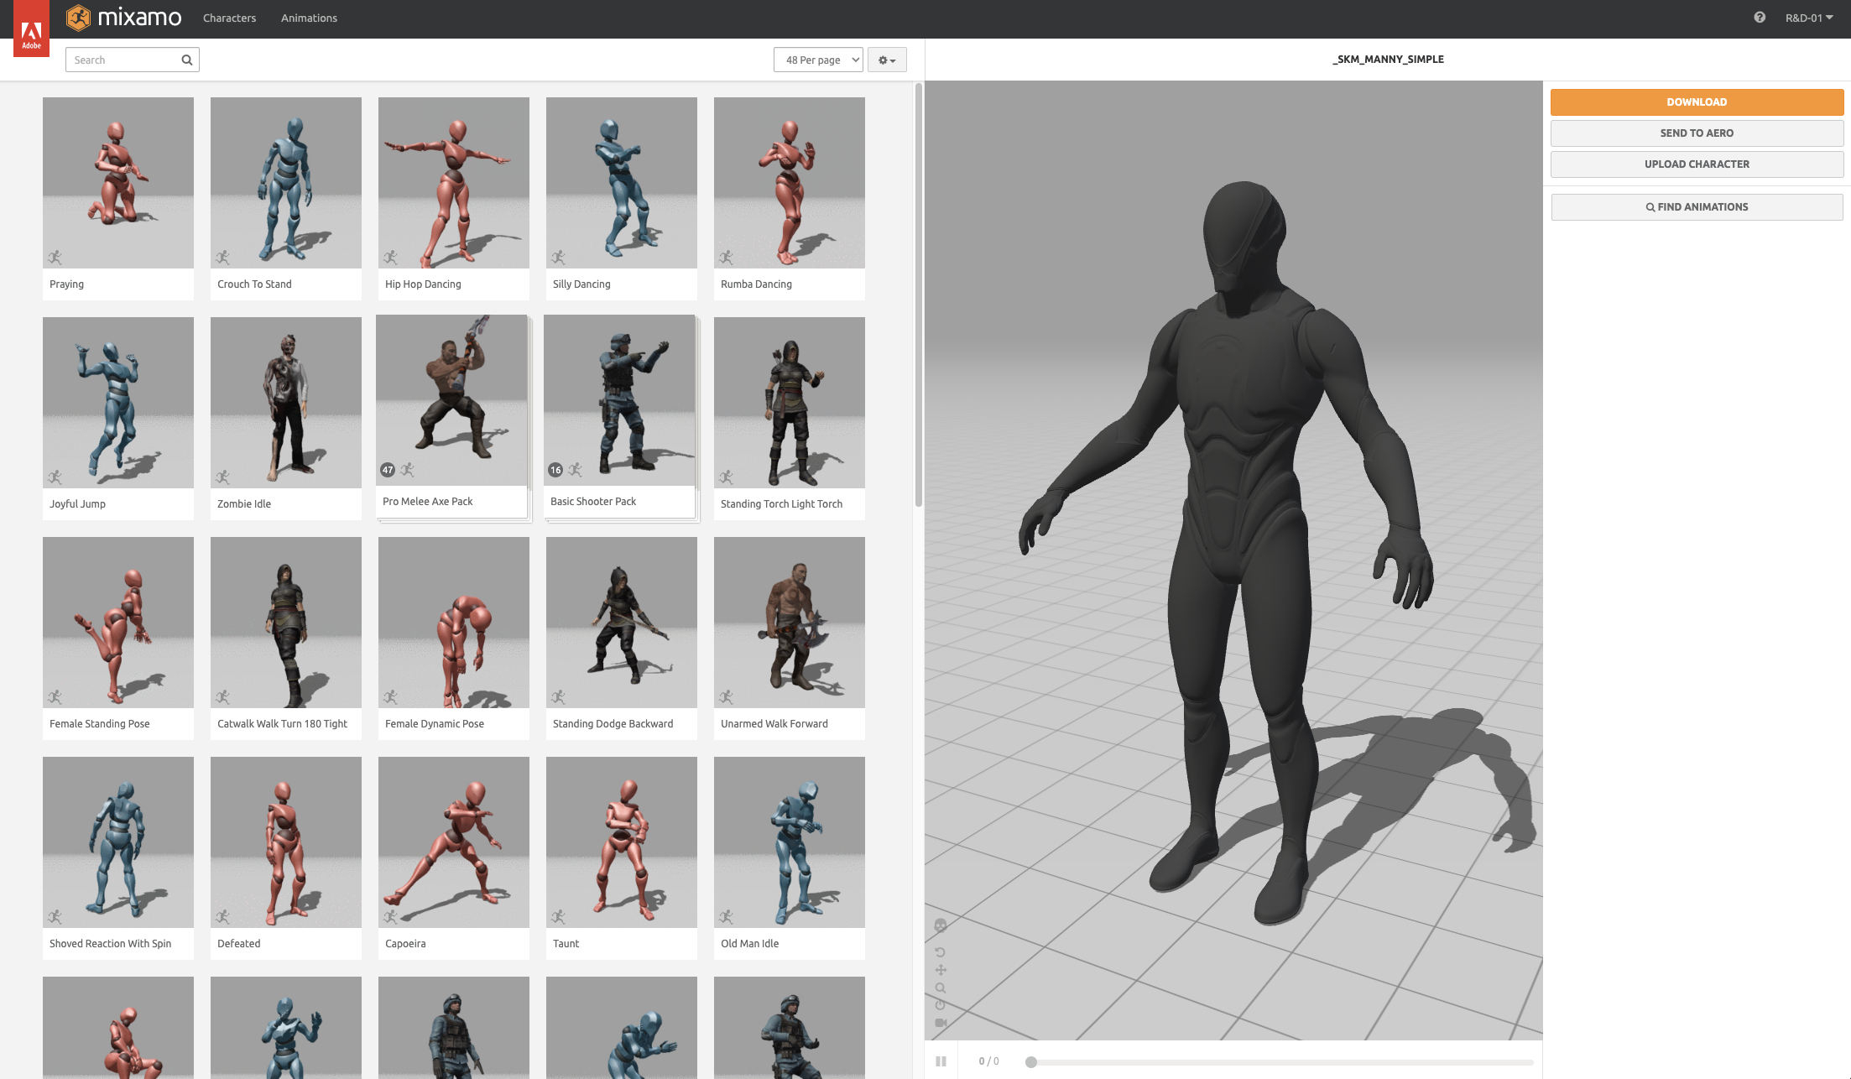Viewport: 1851px width, 1079px height.
Task: Open the R&D-01 account menu
Action: pyautogui.click(x=1808, y=18)
